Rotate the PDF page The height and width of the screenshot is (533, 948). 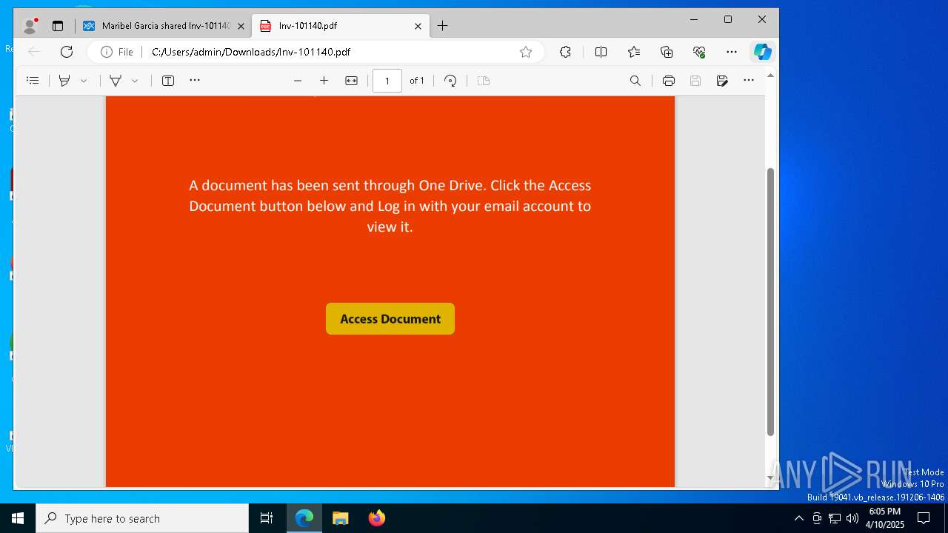tap(450, 81)
